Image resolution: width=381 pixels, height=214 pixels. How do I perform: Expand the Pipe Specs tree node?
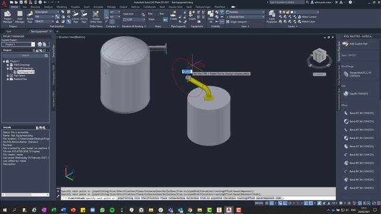8,75
